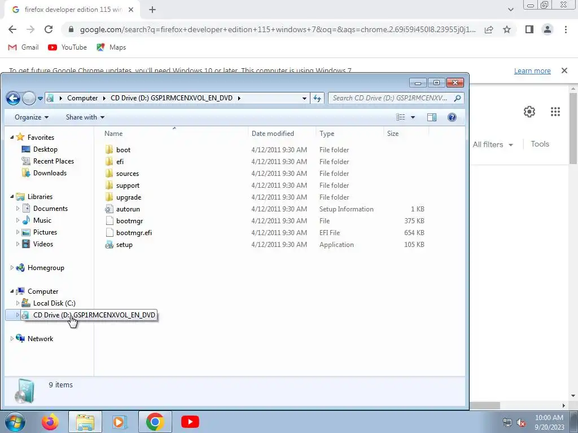Open Maps bookmark
578x433 pixels.
111,47
